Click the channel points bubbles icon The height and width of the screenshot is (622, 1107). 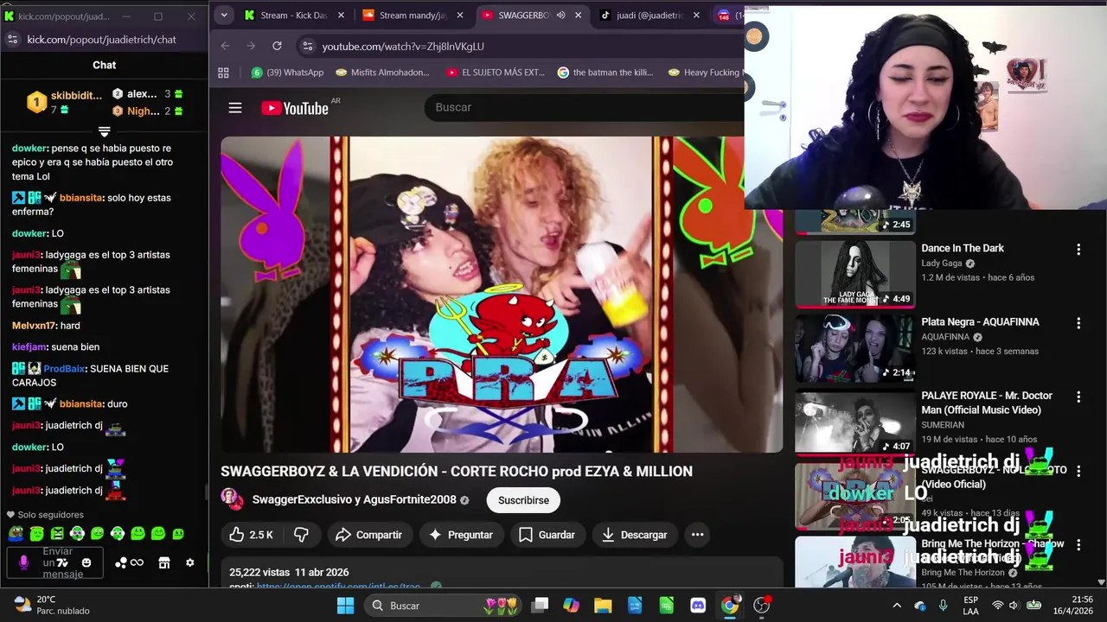(x=121, y=562)
